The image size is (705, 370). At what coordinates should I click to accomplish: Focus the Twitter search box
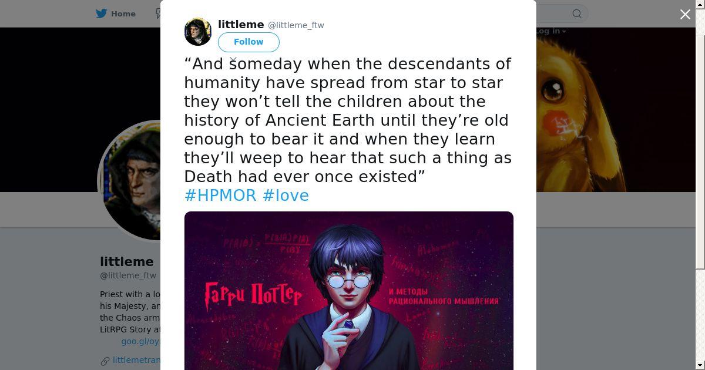coord(561,14)
